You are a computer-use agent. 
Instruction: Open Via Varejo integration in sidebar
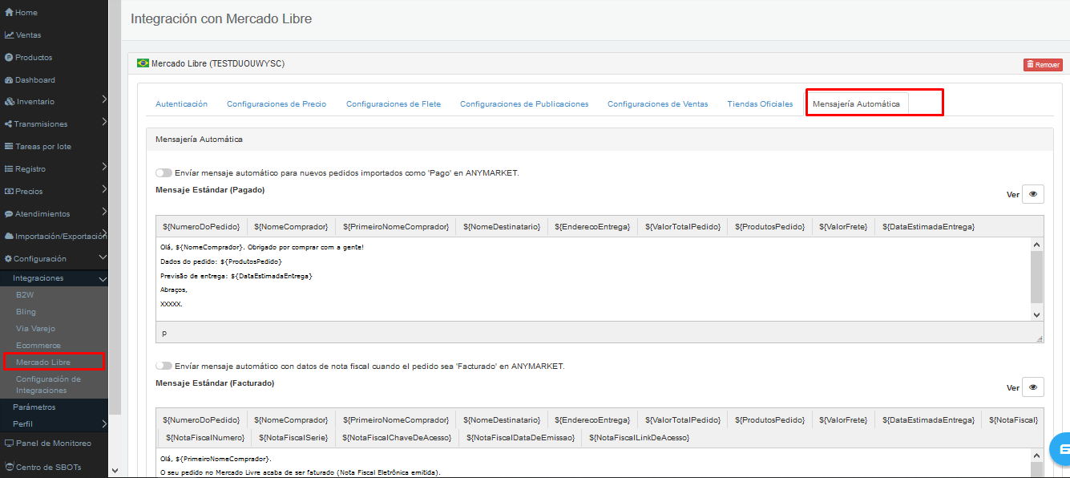(35, 329)
